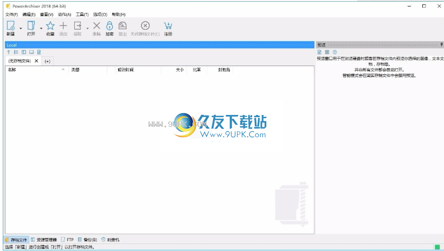Select the (无存档文件) tab

[20, 61]
